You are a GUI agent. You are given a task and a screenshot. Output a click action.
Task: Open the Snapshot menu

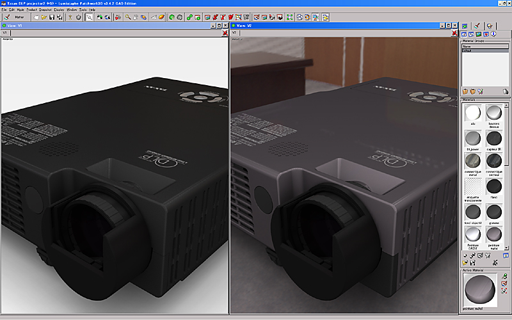pos(45,10)
